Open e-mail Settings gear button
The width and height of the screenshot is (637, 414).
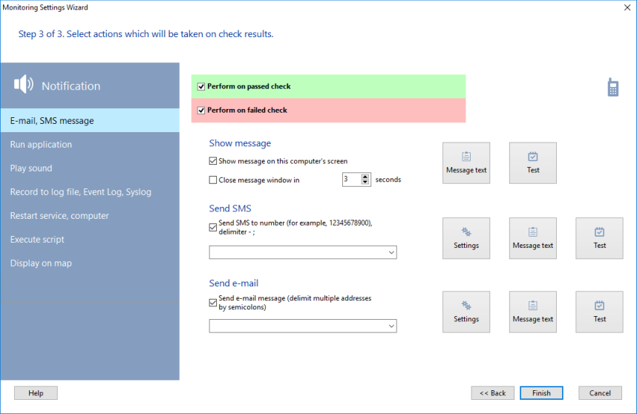pyautogui.click(x=466, y=312)
